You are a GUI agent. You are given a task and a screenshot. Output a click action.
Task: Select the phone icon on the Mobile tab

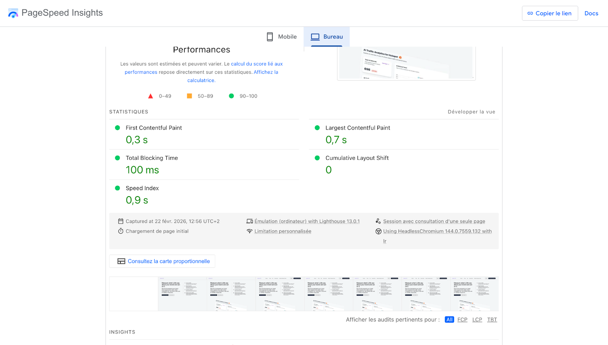tap(269, 36)
